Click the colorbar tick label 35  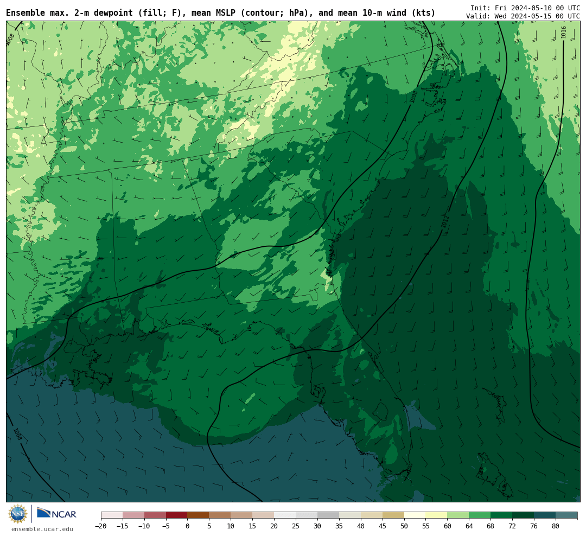click(x=339, y=526)
